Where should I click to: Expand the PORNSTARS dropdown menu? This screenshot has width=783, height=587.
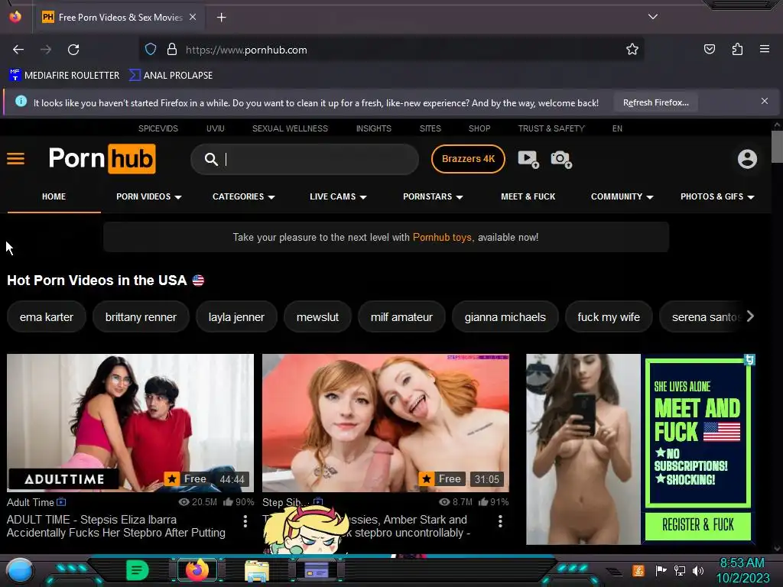433,196
